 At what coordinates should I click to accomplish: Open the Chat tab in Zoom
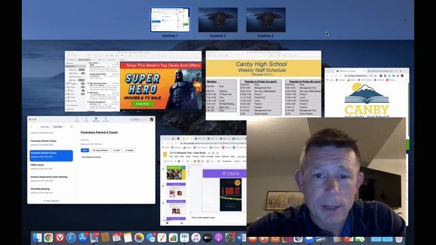point(87,120)
